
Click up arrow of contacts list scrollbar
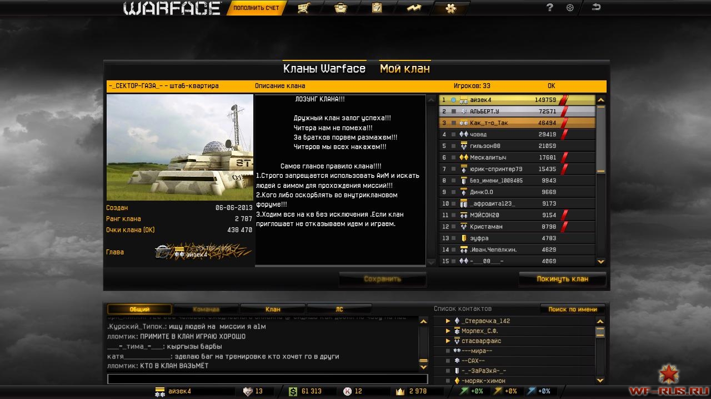600,321
